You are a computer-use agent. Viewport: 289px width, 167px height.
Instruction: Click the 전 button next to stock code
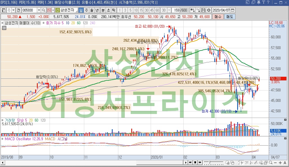click(18, 10)
